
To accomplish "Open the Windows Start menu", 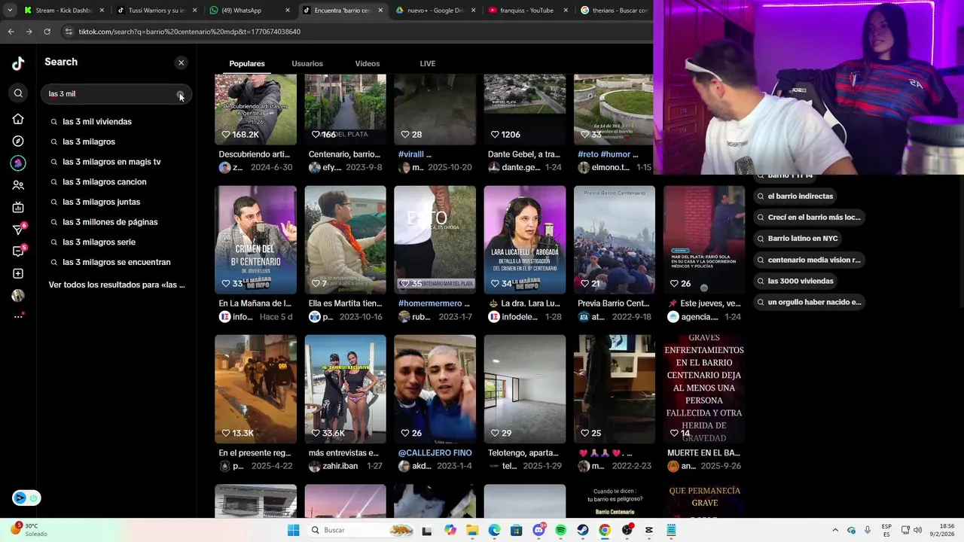I will (293, 530).
